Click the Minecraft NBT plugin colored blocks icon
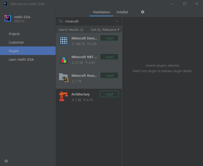Image resolution: width=203 pixels, height=166 pixels. click(64, 59)
